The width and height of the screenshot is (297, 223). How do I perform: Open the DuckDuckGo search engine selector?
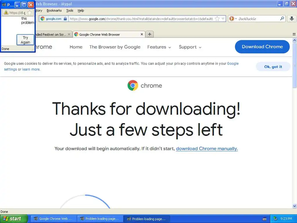tap(233, 19)
